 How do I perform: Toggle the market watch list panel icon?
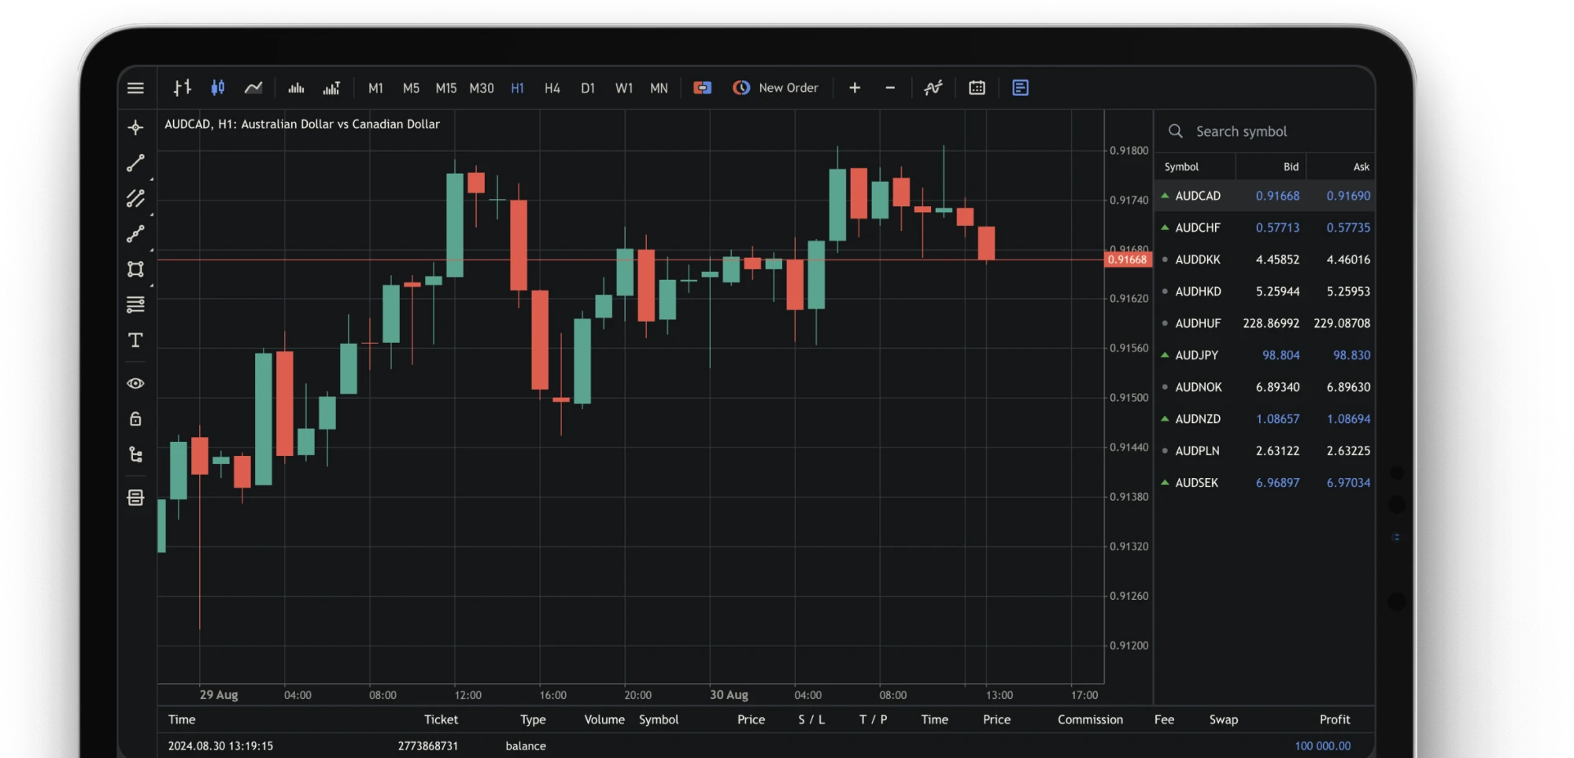coord(1020,88)
